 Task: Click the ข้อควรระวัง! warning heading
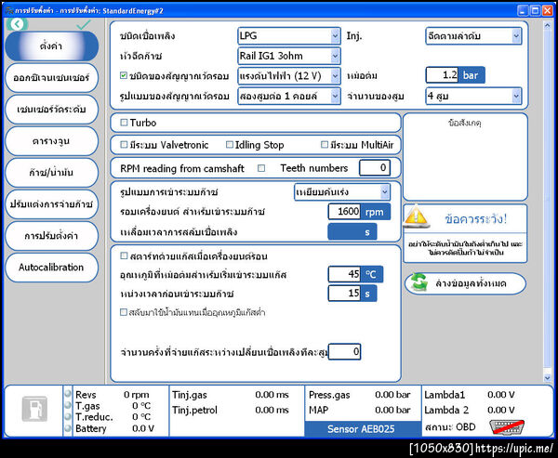(x=475, y=219)
